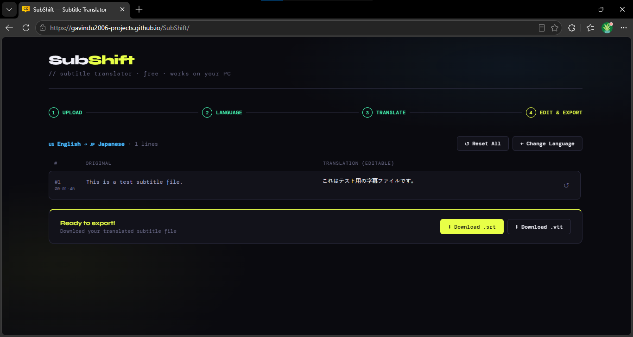Screen dimensions: 633x337
Task: Click the 00:01:45 timestamp
Action: tap(64, 189)
